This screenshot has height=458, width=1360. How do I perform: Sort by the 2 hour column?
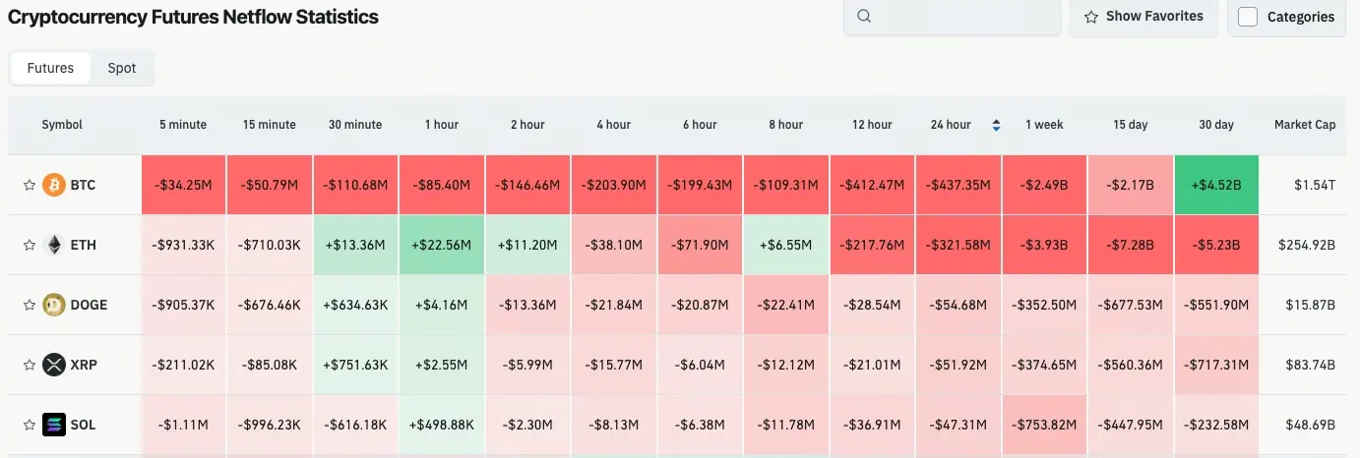pos(527,125)
